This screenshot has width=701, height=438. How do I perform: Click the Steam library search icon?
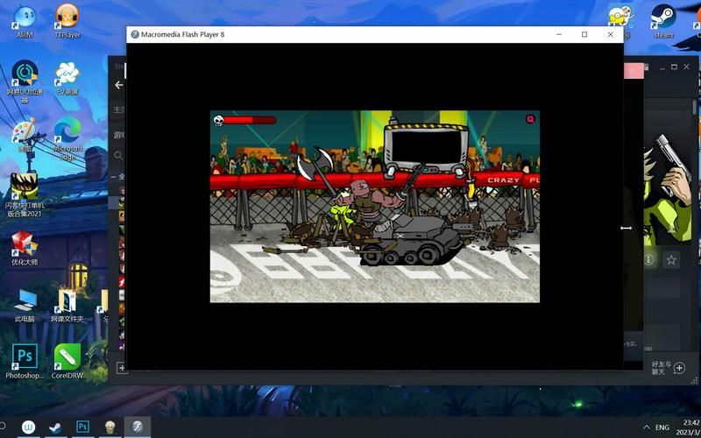coord(118,155)
